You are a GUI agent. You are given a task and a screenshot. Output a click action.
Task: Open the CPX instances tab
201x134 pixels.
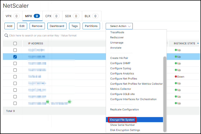pos(52,16)
